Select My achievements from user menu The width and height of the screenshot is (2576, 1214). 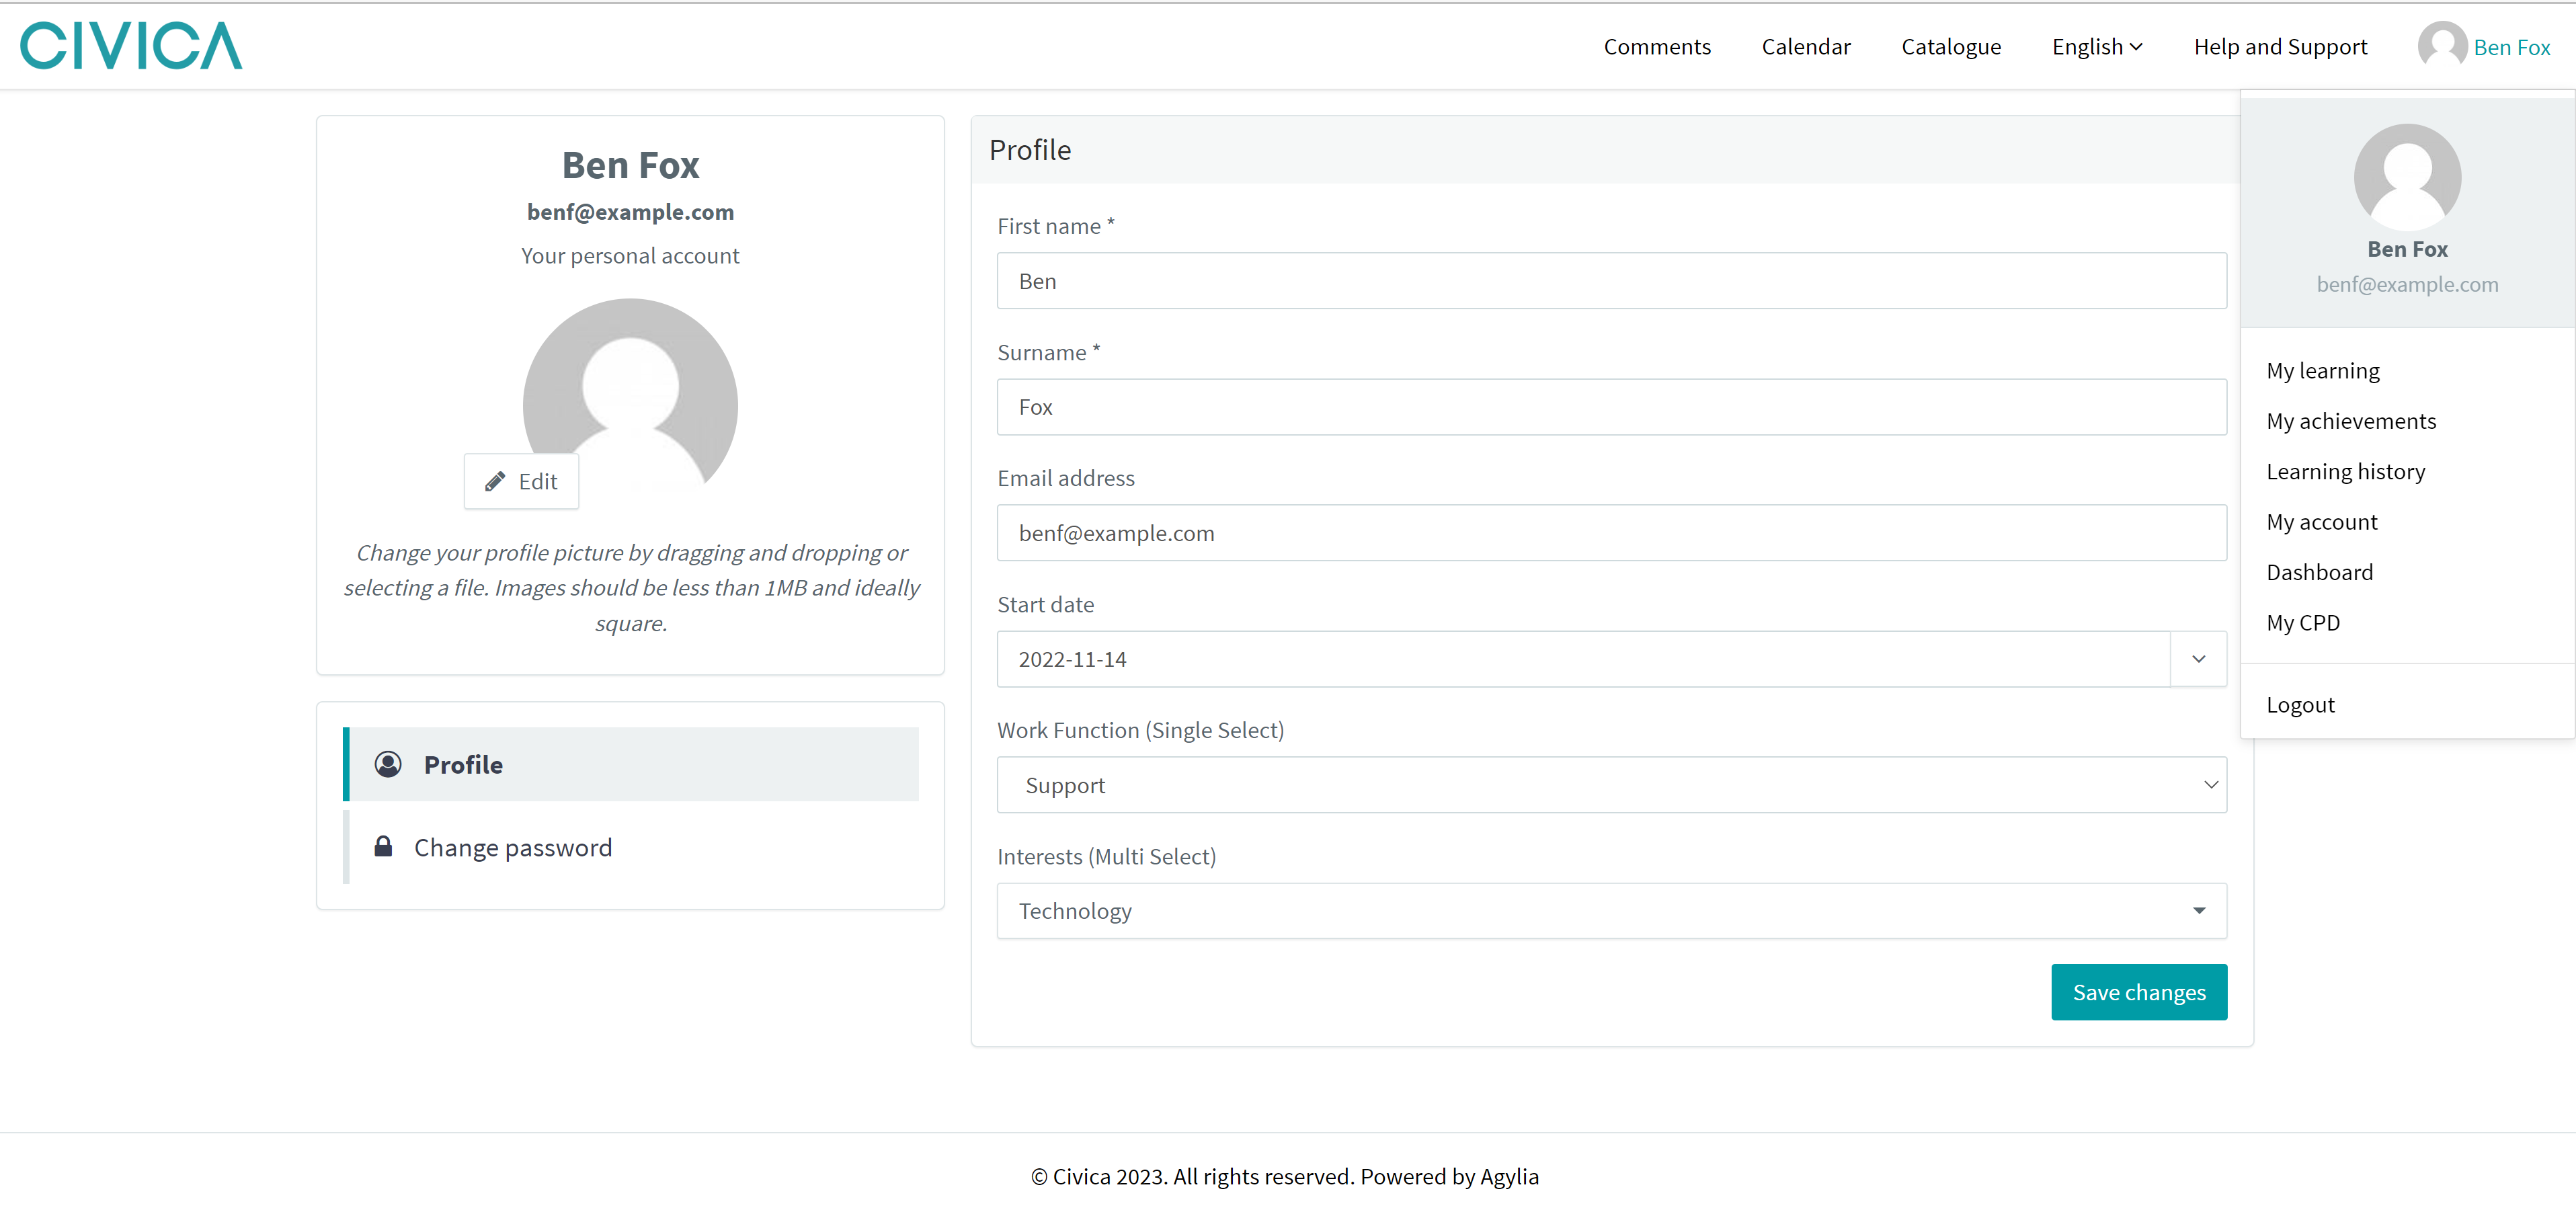[x=2351, y=421]
